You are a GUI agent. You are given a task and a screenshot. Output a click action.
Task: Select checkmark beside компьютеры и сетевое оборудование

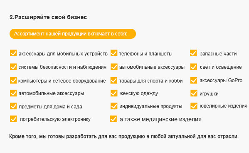[13, 80]
